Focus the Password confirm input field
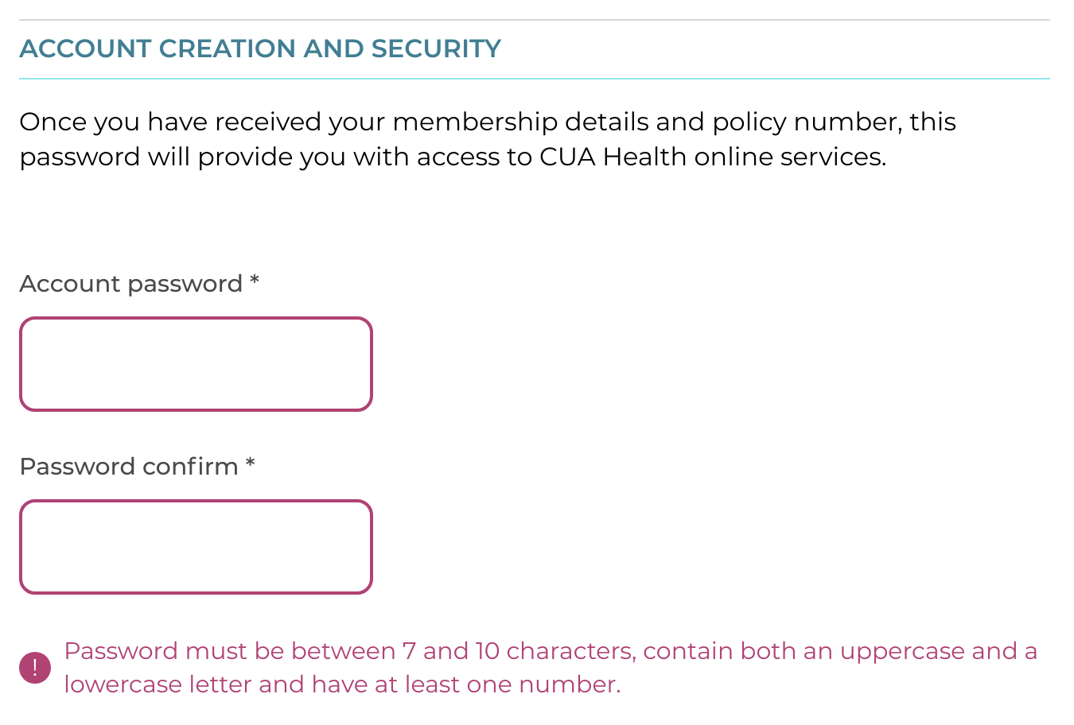 (x=196, y=547)
